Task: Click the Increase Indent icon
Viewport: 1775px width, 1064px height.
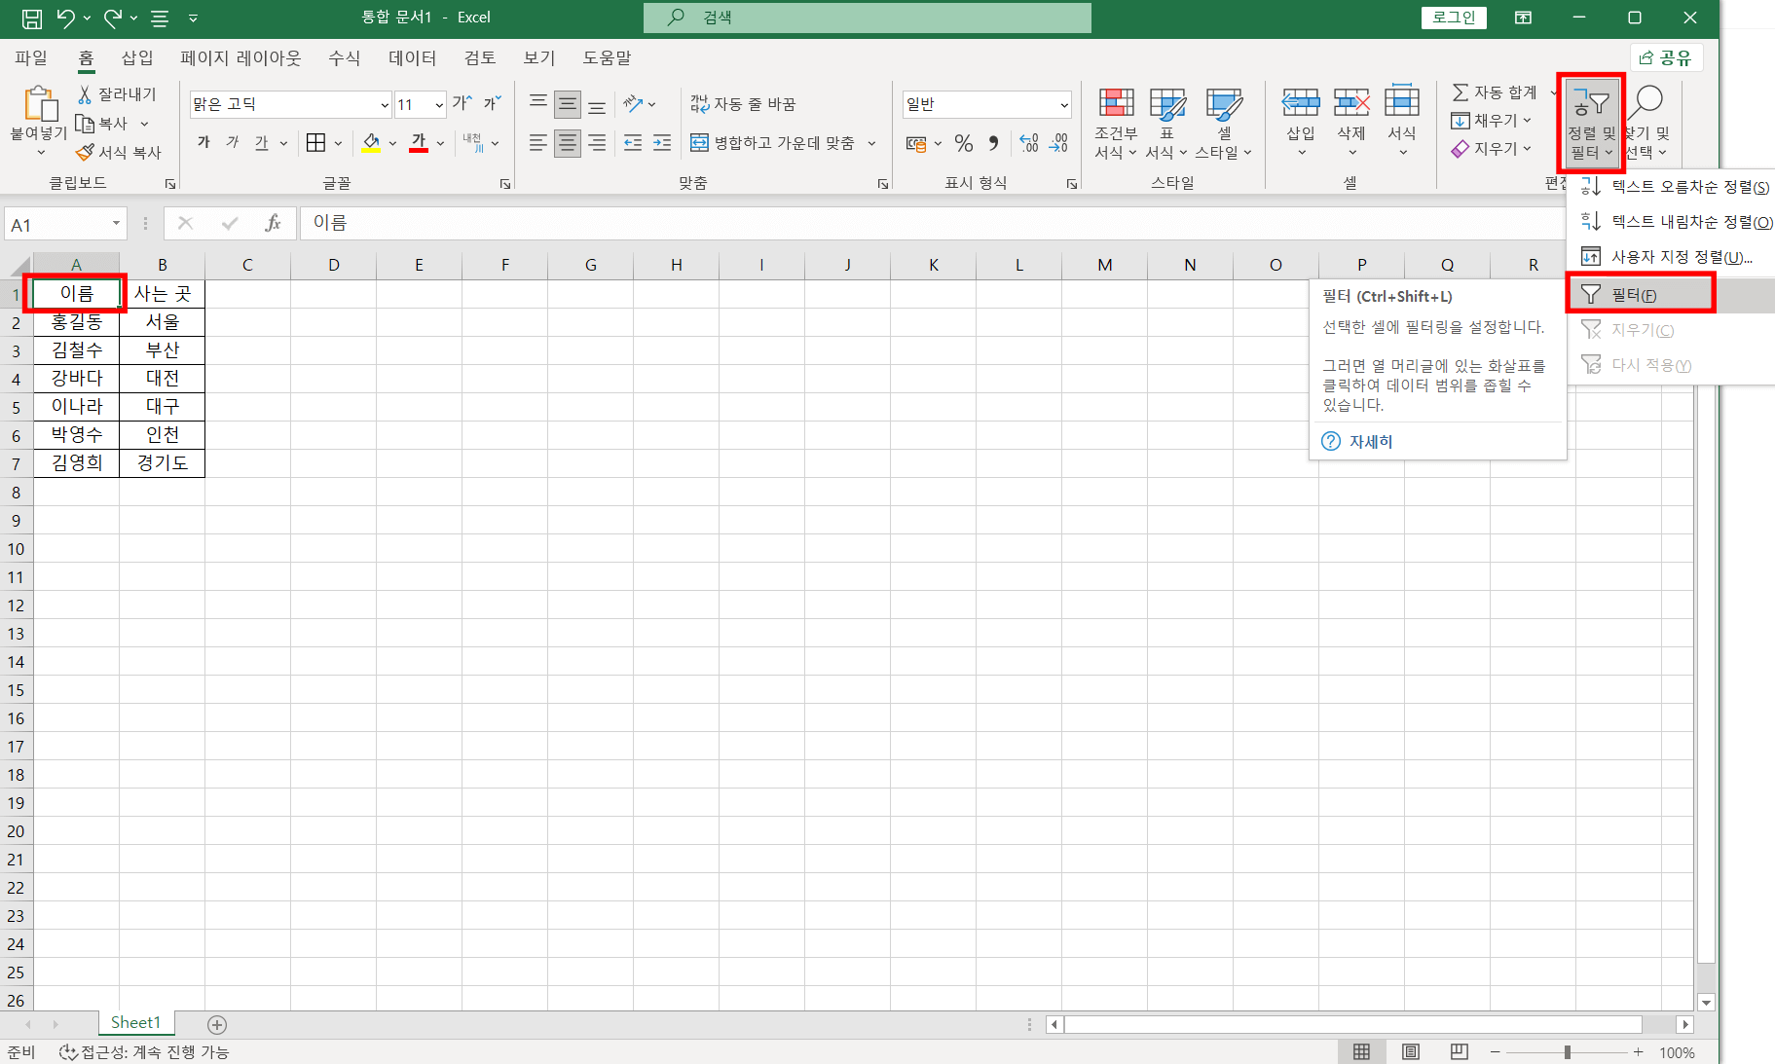Action: pos(662,143)
